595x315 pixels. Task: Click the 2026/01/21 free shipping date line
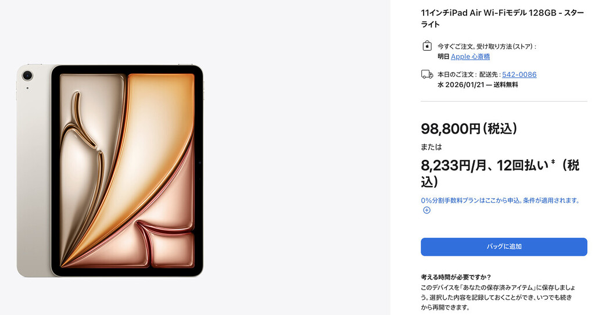coord(478,85)
